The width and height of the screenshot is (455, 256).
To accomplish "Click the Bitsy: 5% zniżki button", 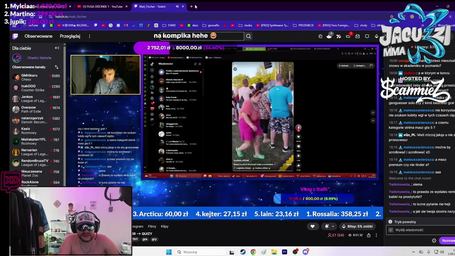I will 357,226.
